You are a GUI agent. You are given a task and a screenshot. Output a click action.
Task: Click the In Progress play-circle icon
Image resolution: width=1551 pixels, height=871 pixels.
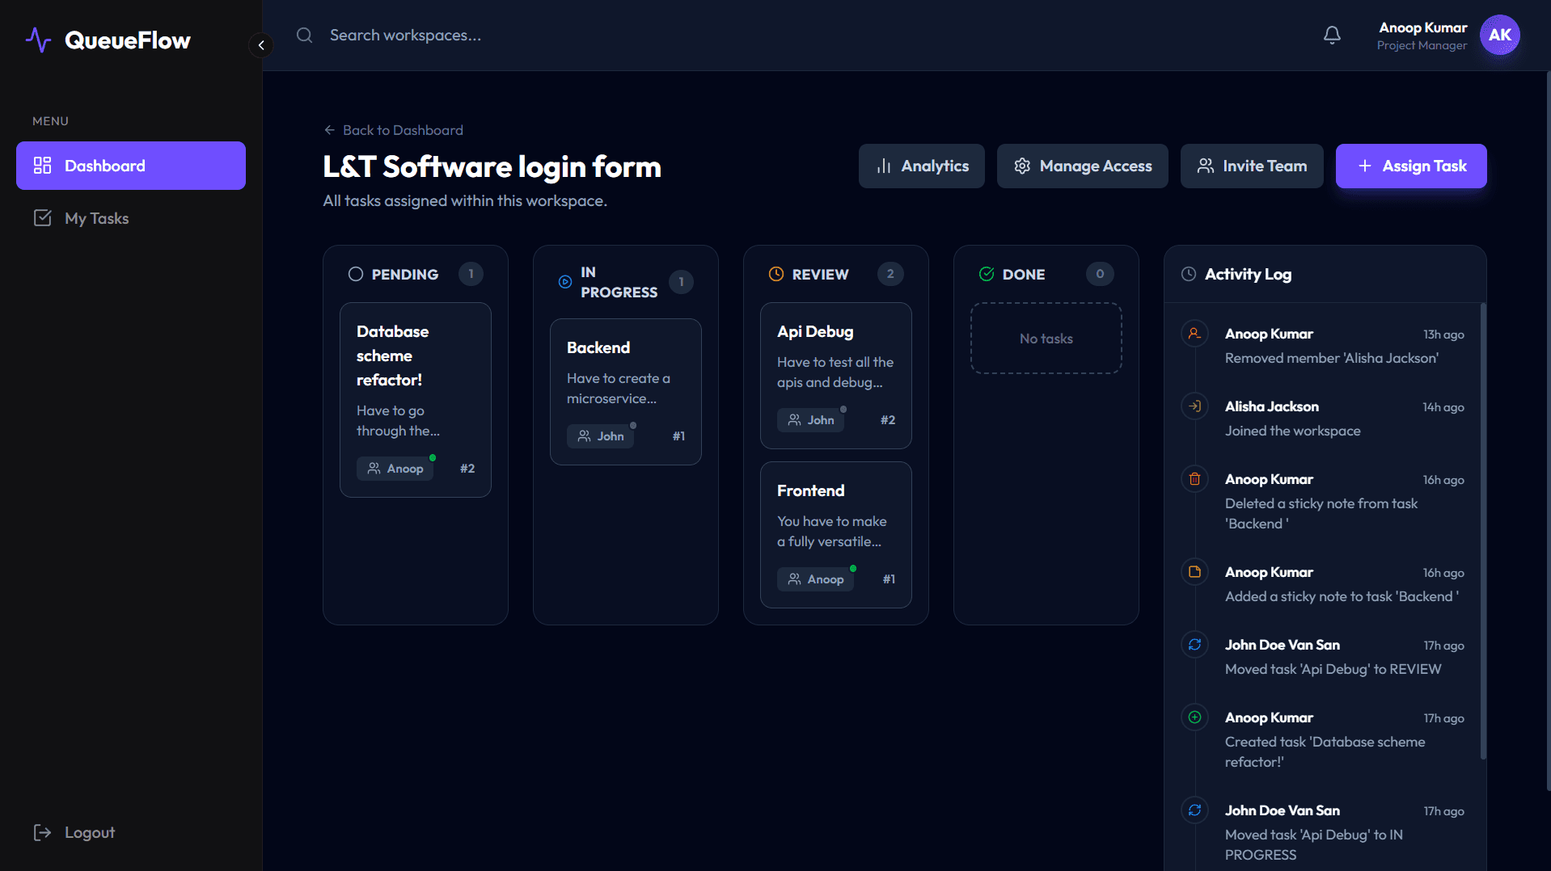tap(565, 282)
